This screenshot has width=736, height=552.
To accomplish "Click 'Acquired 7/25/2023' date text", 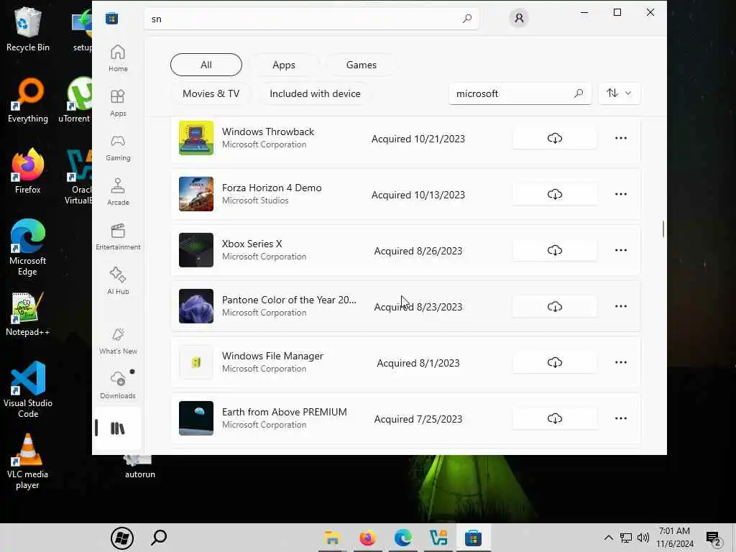I will [418, 419].
